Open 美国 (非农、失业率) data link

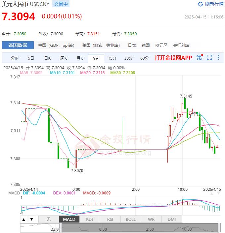click(x=101, y=45)
